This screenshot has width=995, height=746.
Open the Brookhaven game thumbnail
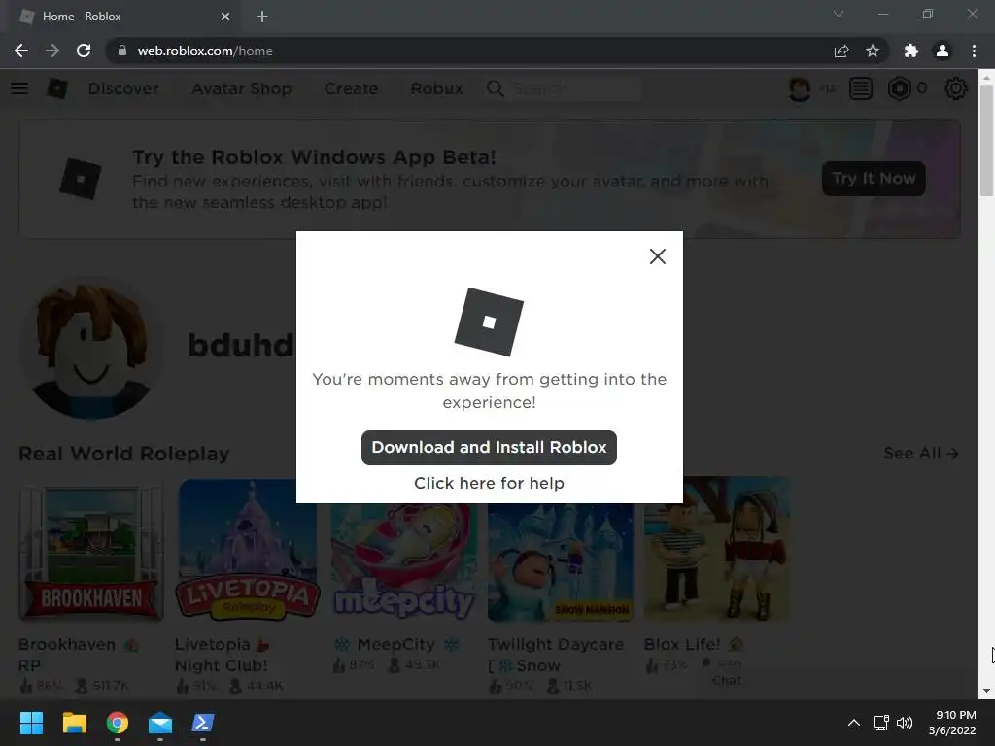click(92, 550)
